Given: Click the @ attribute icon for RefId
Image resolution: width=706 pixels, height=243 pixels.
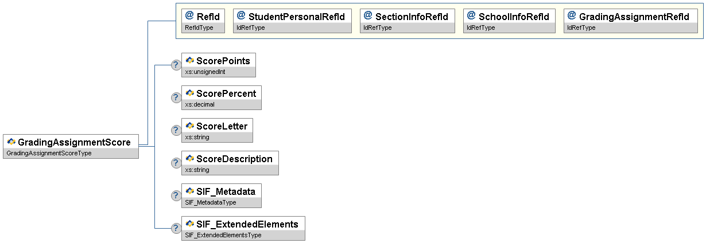Looking at the screenshot, I should coord(189,16).
